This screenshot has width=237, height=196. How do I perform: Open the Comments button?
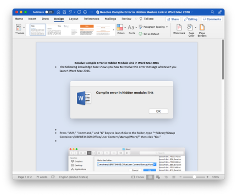click(212, 19)
